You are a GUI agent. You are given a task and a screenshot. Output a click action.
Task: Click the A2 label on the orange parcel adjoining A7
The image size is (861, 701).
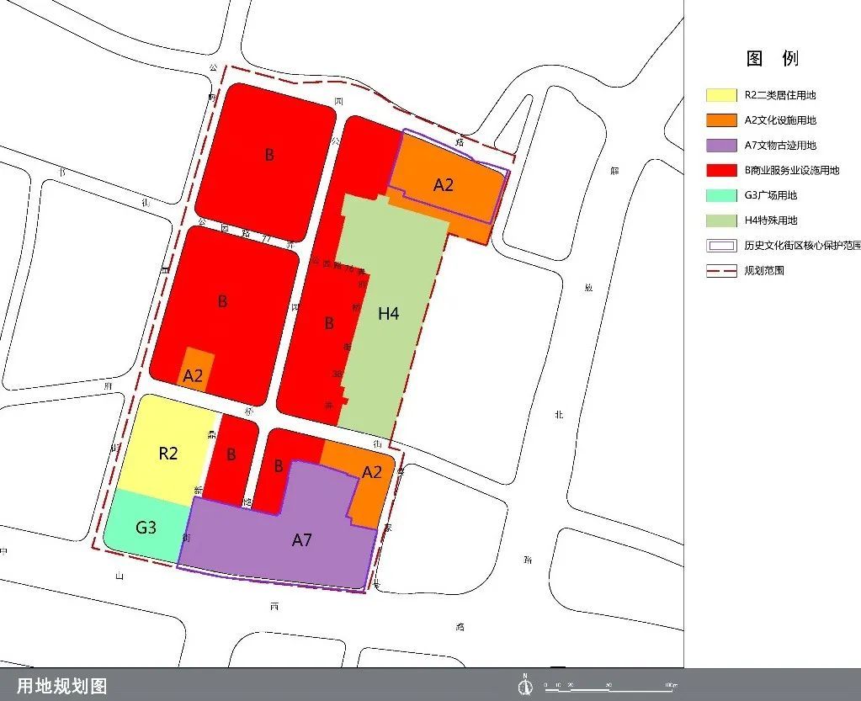[x=372, y=472]
